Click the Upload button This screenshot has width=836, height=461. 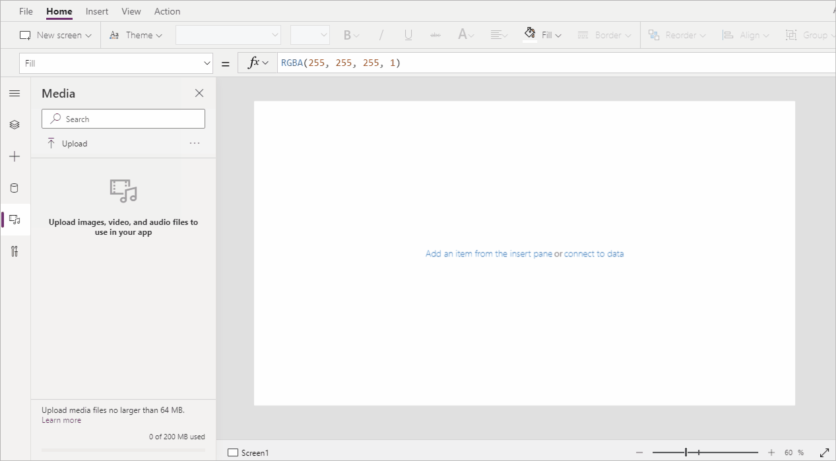click(67, 143)
